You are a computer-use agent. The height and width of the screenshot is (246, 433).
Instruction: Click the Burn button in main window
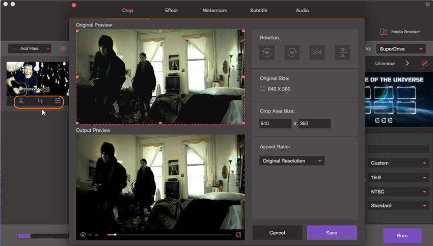click(402, 235)
